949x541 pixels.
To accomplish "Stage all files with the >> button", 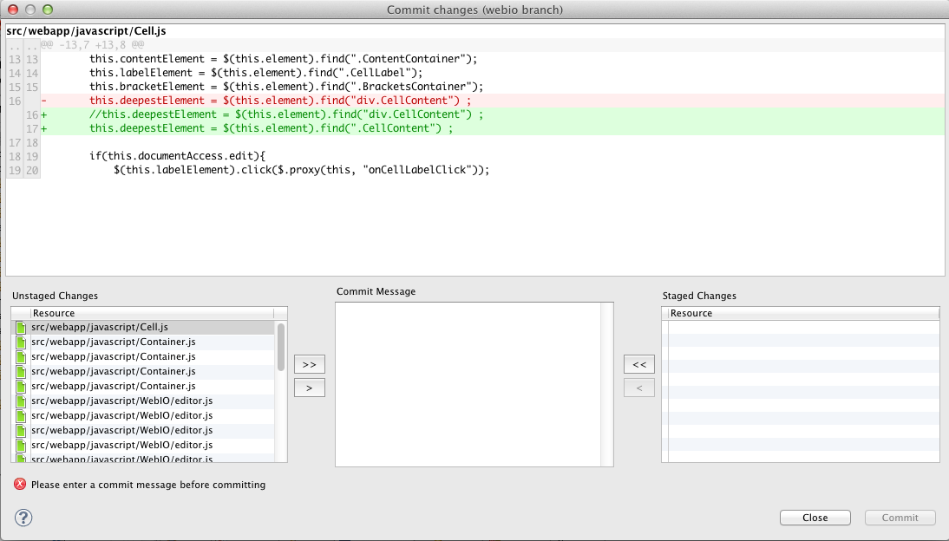I will (310, 364).
